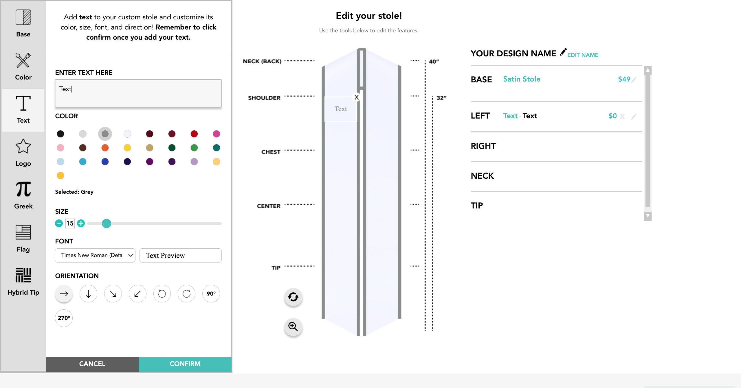Image resolution: width=741 pixels, height=388 pixels.
Task: Select the horizontal right arrow orientation
Action: coord(64,294)
